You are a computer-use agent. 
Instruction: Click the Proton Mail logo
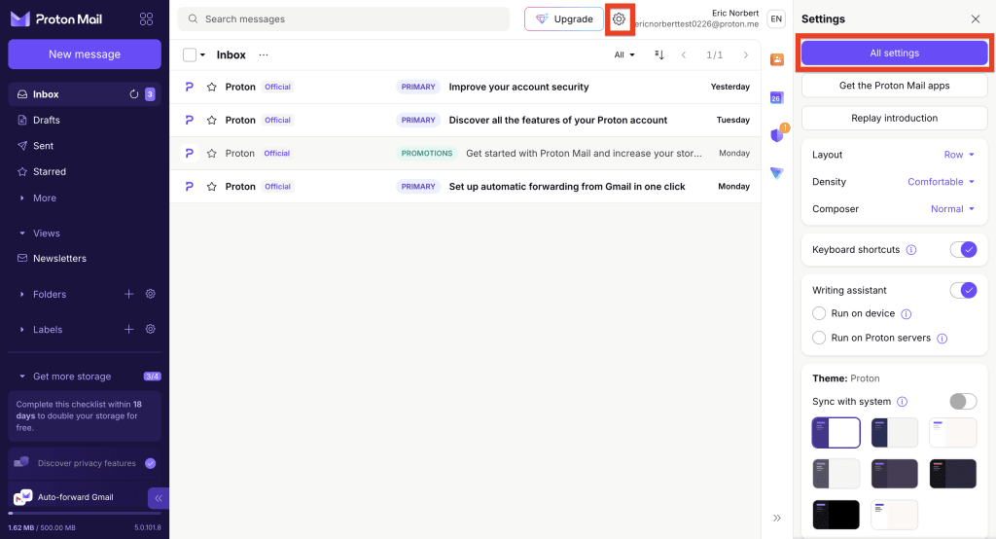pyautogui.click(x=56, y=19)
